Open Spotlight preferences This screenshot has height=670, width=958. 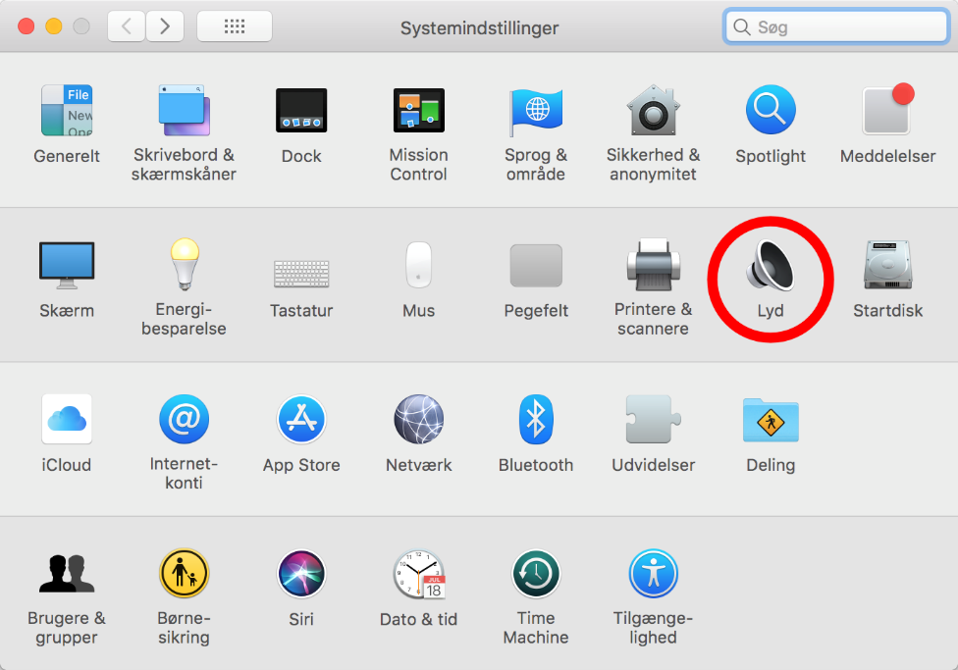pyautogui.click(x=771, y=110)
